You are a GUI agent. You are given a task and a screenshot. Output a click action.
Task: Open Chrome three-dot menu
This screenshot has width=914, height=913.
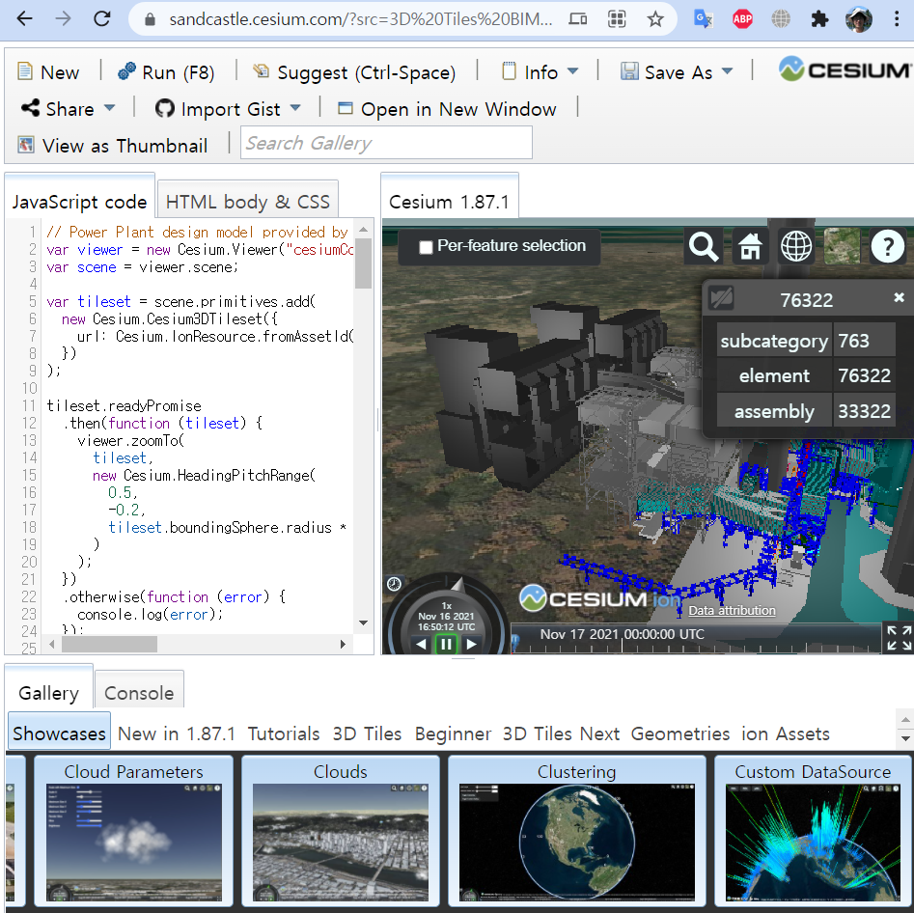click(x=897, y=19)
